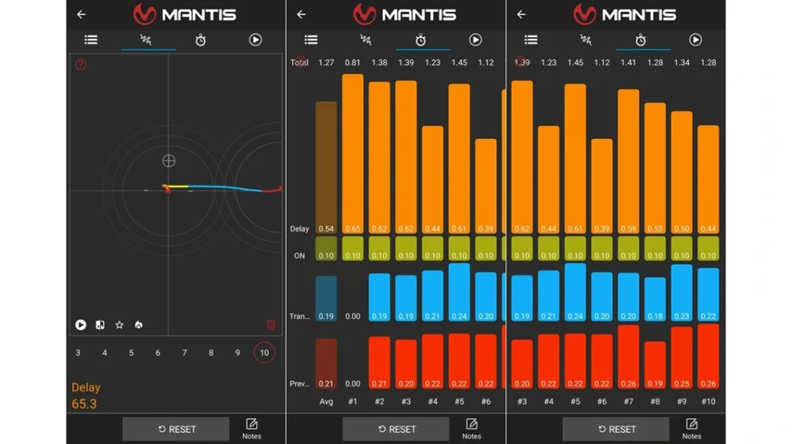Select the Avg column label
This screenshot has width=792, height=444.
point(326,402)
